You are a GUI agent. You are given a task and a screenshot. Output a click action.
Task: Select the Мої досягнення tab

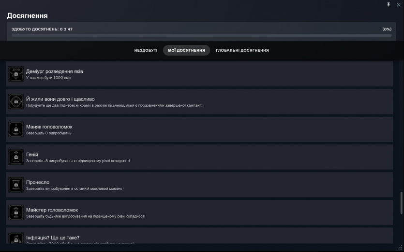tap(186, 50)
